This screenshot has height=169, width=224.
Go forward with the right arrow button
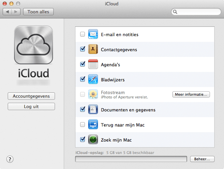[x=16, y=12]
